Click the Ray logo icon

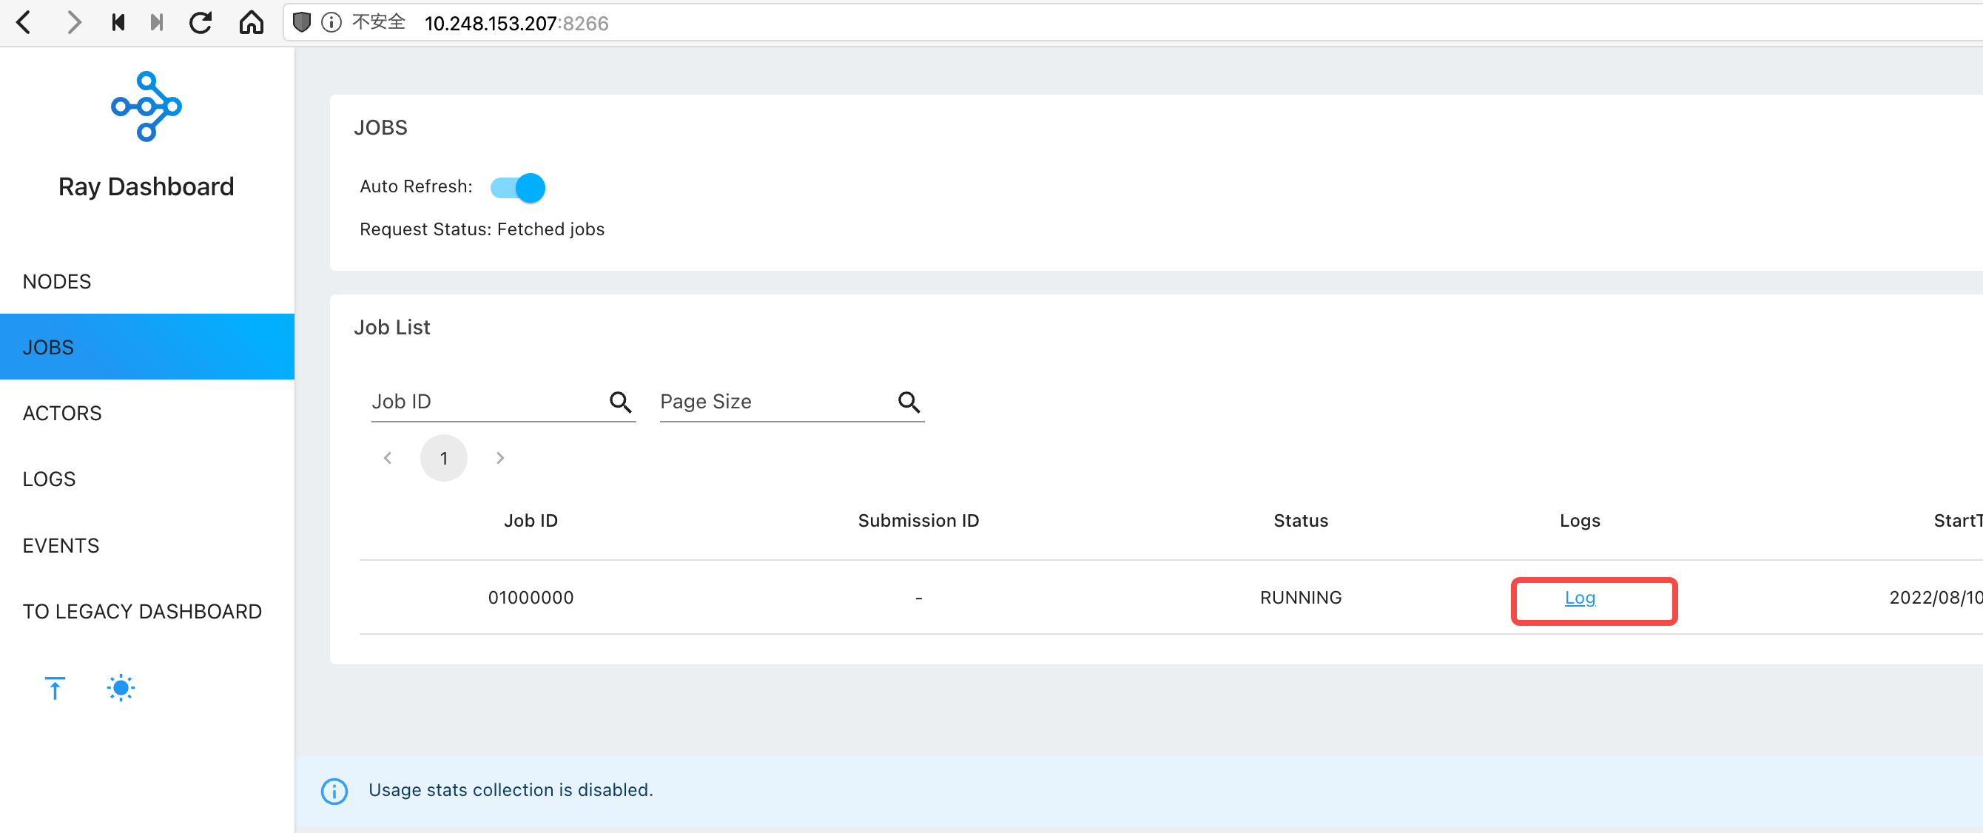point(147,107)
